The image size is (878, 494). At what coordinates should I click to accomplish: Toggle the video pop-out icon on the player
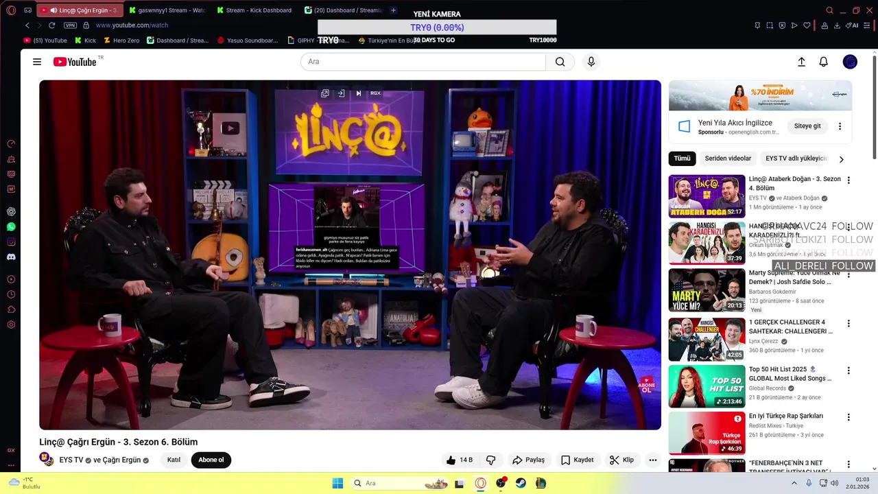click(325, 93)
